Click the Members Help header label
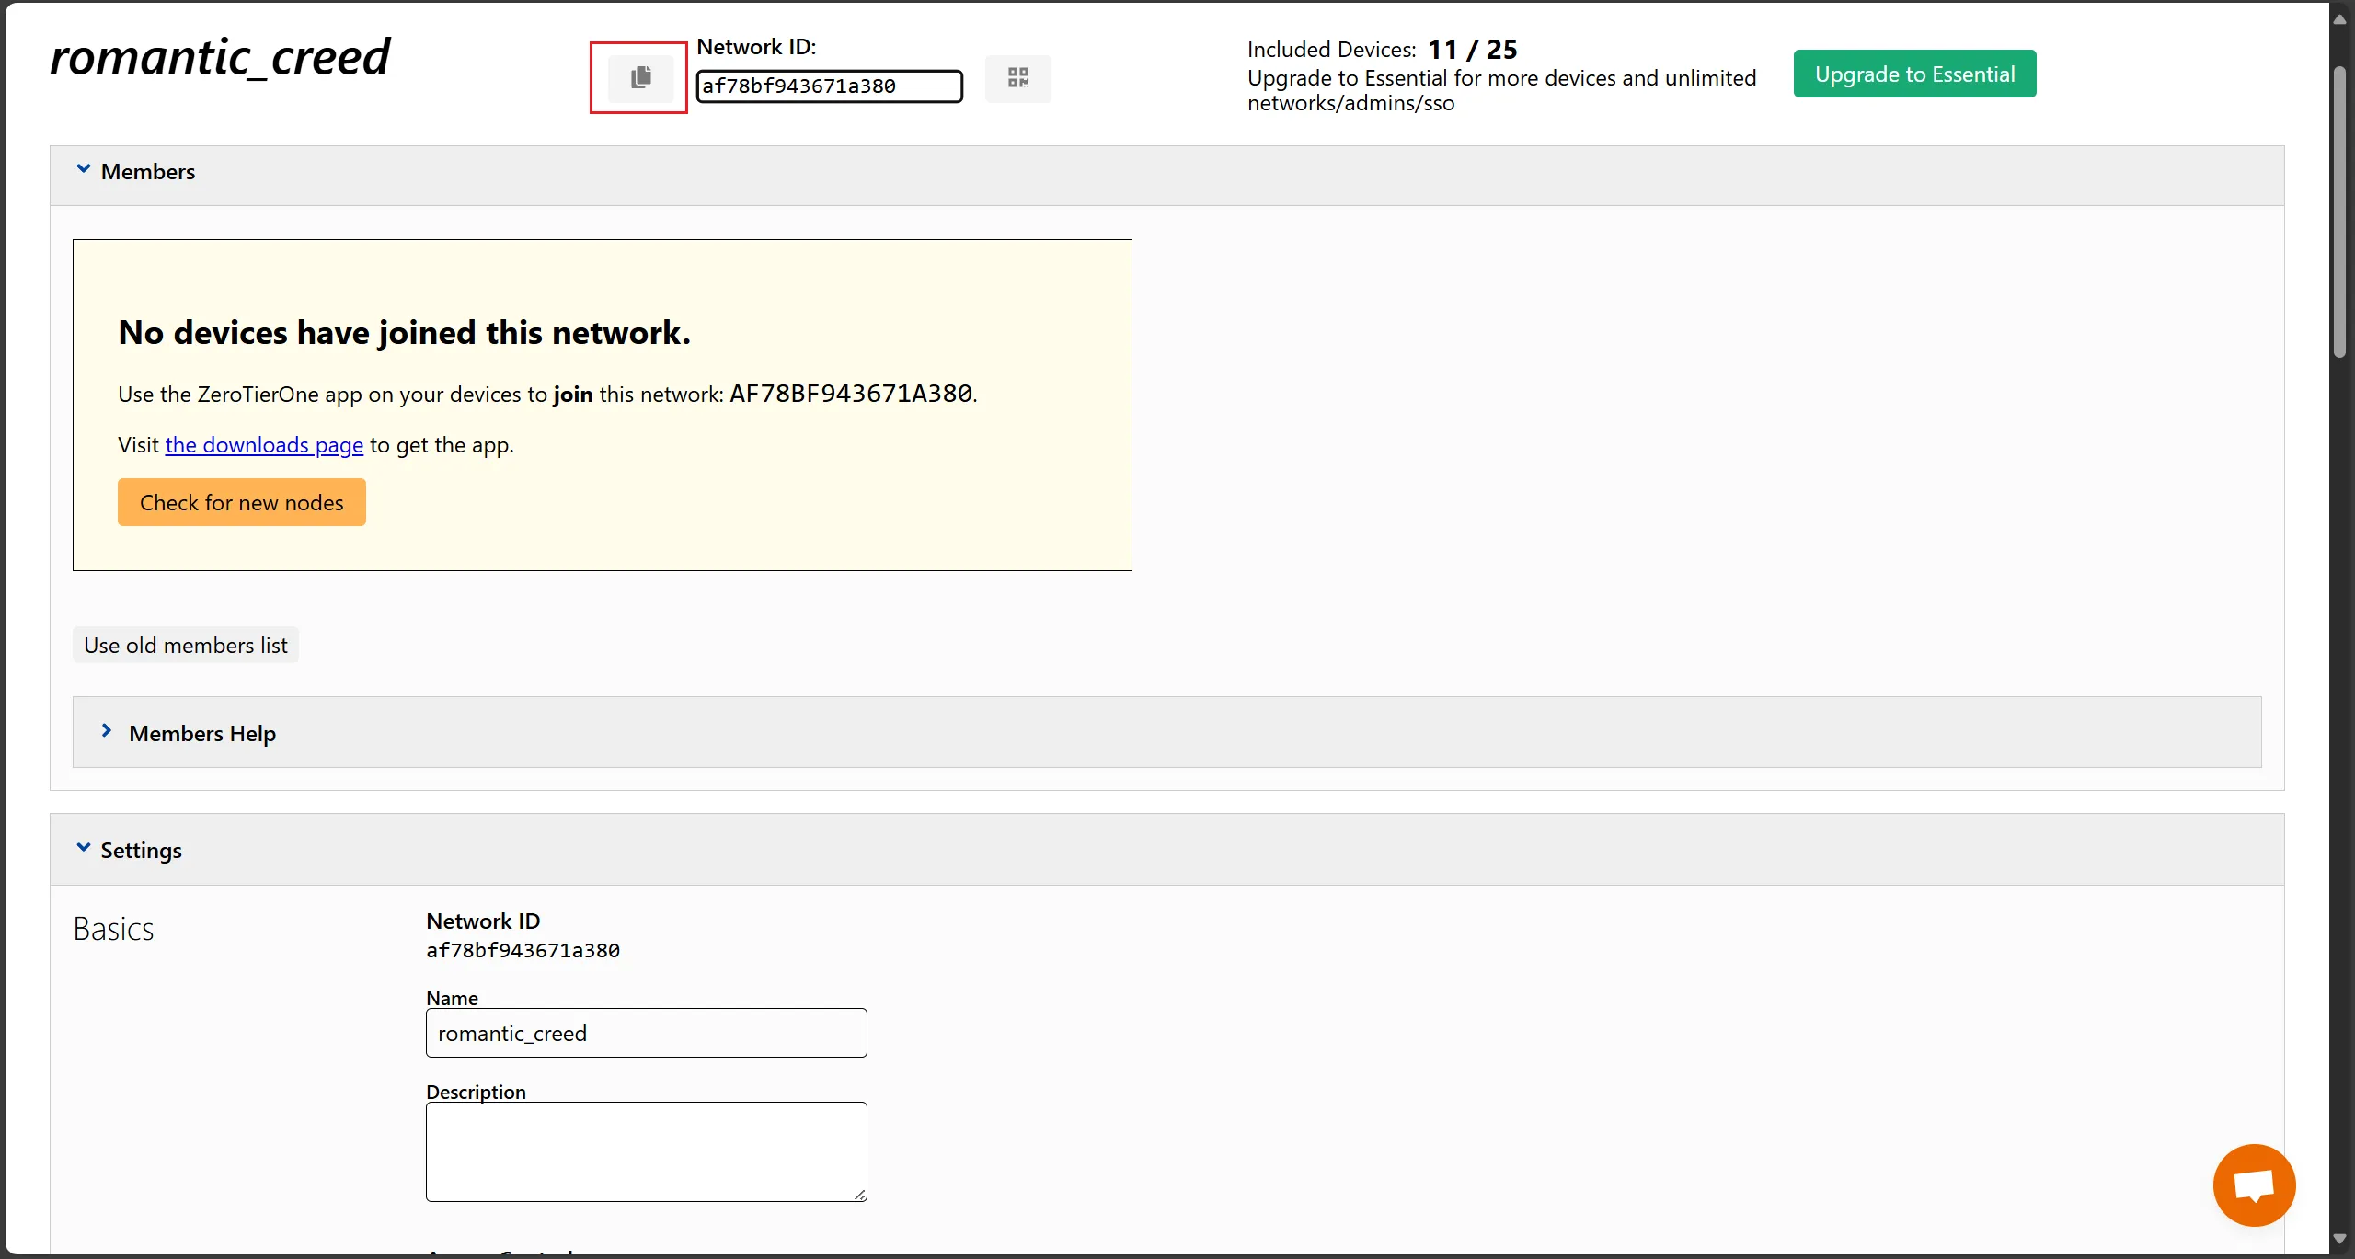This screenshot has height=1259, width=2355. (202, 734)
